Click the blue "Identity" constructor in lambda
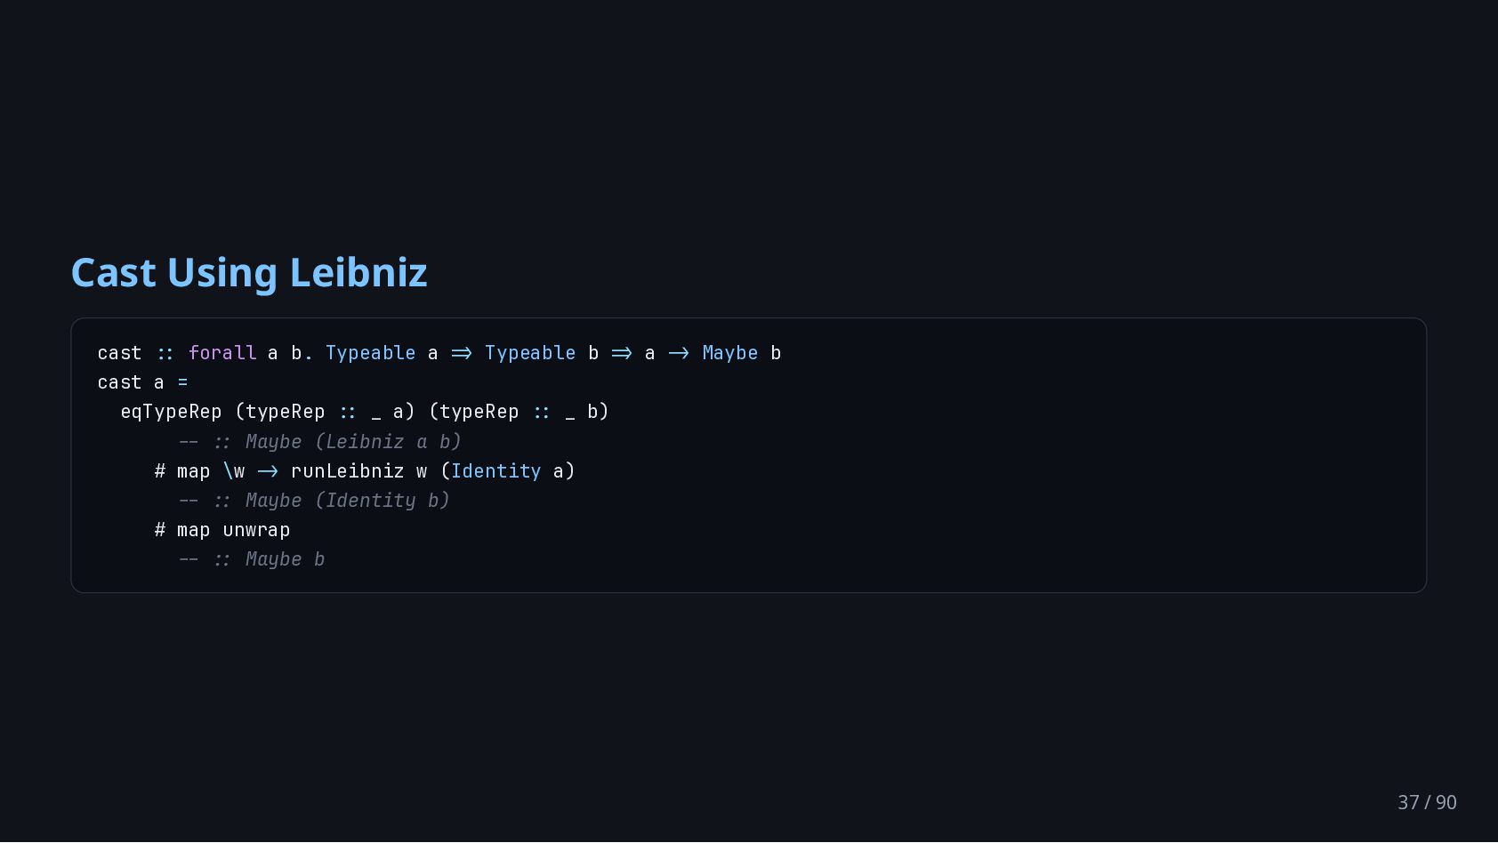The image size is (1498, 843). [495, 471]
